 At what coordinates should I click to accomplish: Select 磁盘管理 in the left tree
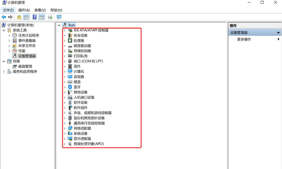click(x=25, y=66)
